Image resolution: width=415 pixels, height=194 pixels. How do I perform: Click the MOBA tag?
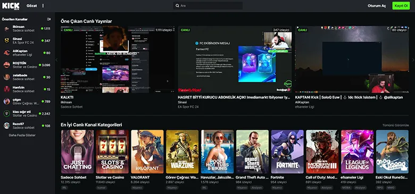(x=347, y=188)
